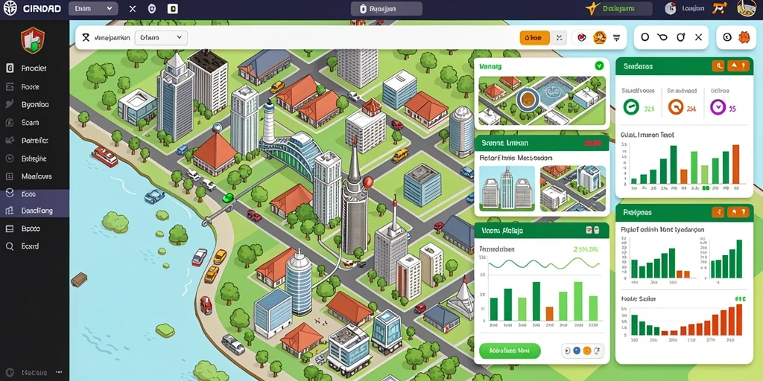The width and height of the screenshot is (763, 381).
Task: Click the three-line filter icon in map toolbar
Action: (x=616, y=37)
